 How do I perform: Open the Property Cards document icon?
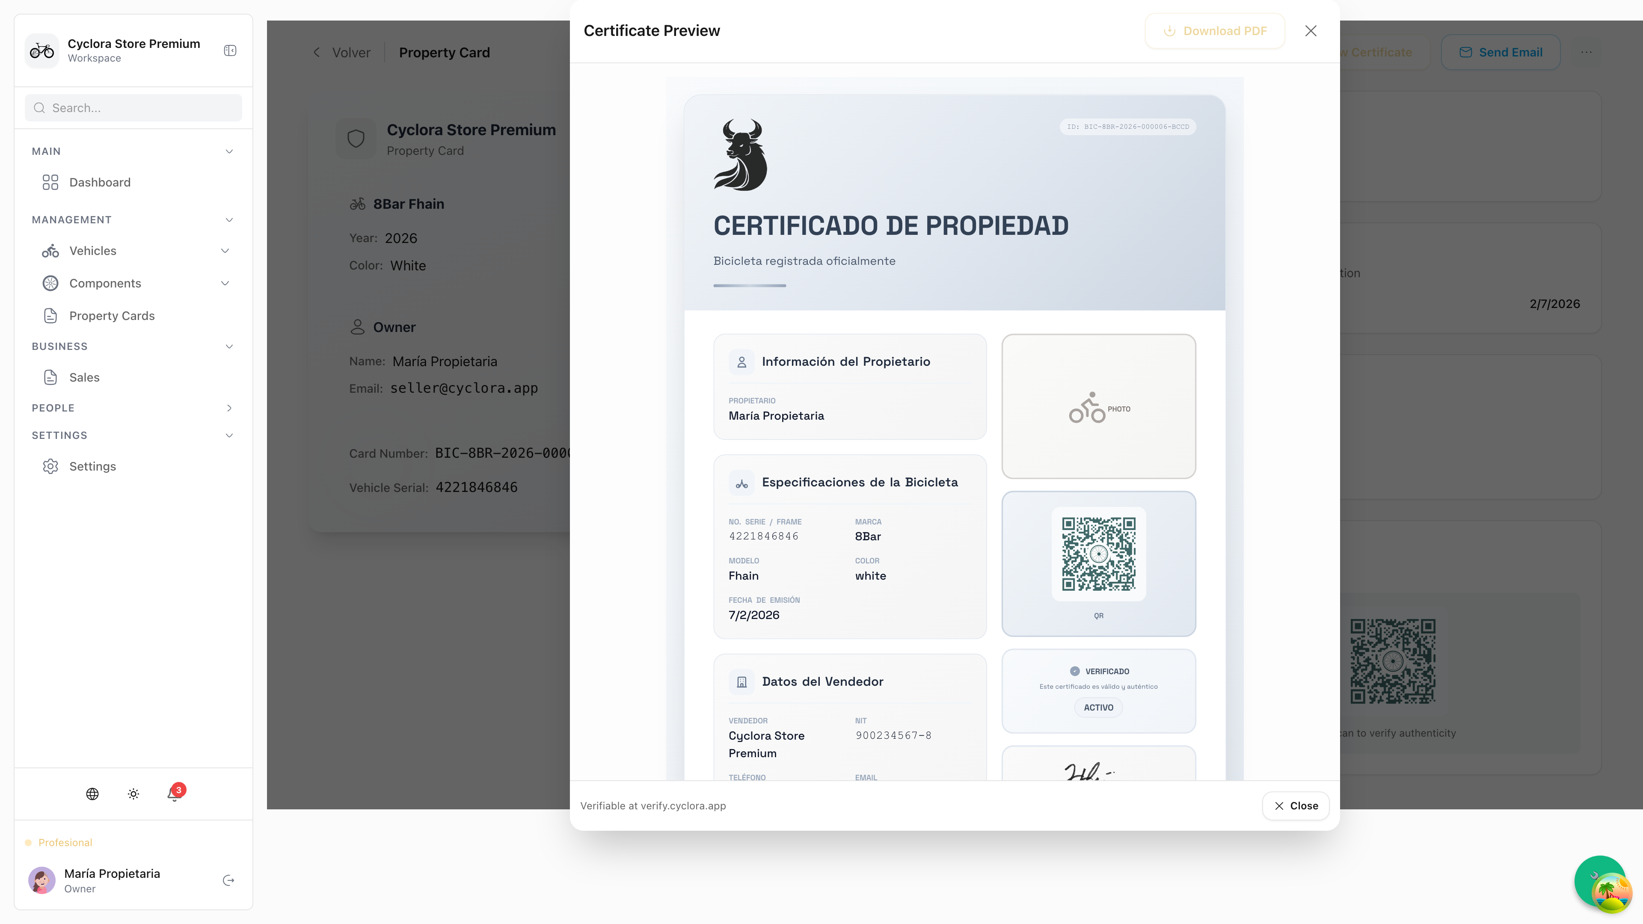pyautogui.click(x=51, y=315)
